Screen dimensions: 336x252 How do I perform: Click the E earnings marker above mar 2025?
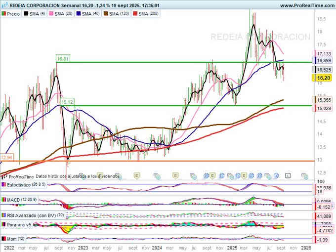pos(244,176)
